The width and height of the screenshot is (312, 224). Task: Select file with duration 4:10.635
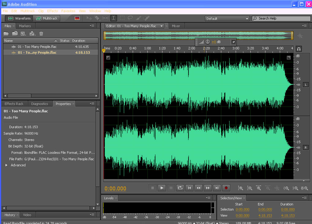51,47
